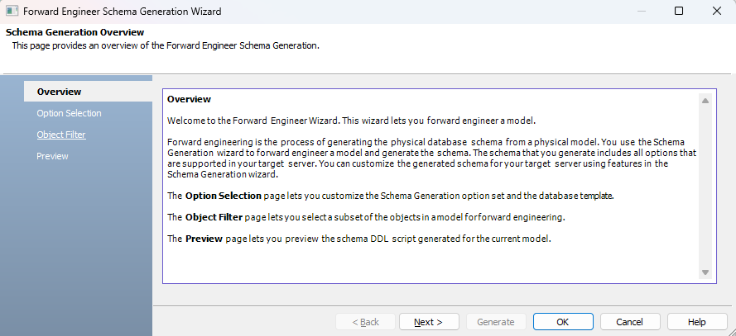Image resolution: width=736 pixels, height=336 pixels.
Task: Click the scroll up arrow in the overview pane
Action: click(x=705, y=101)
